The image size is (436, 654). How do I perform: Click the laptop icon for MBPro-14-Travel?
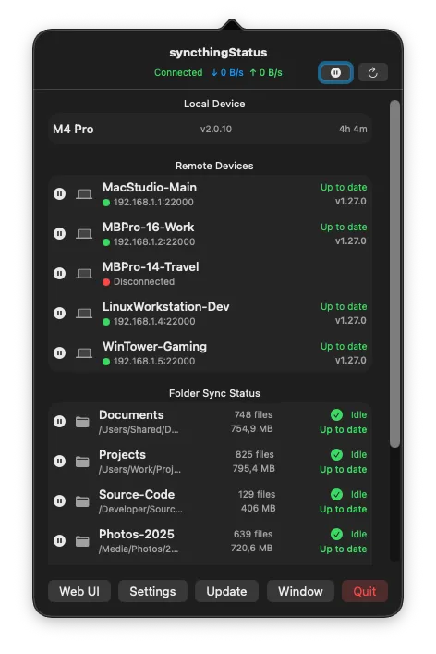[x=84, y=274]
